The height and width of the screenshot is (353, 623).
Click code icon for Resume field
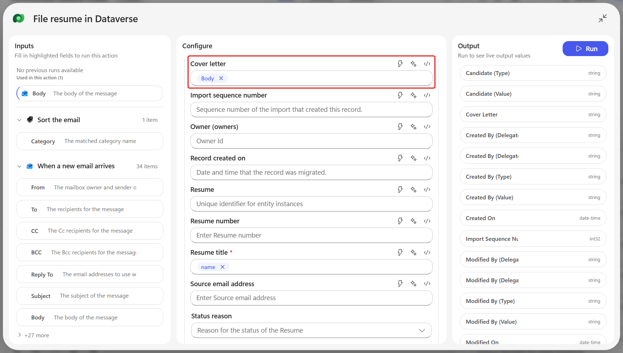point(427,189)
